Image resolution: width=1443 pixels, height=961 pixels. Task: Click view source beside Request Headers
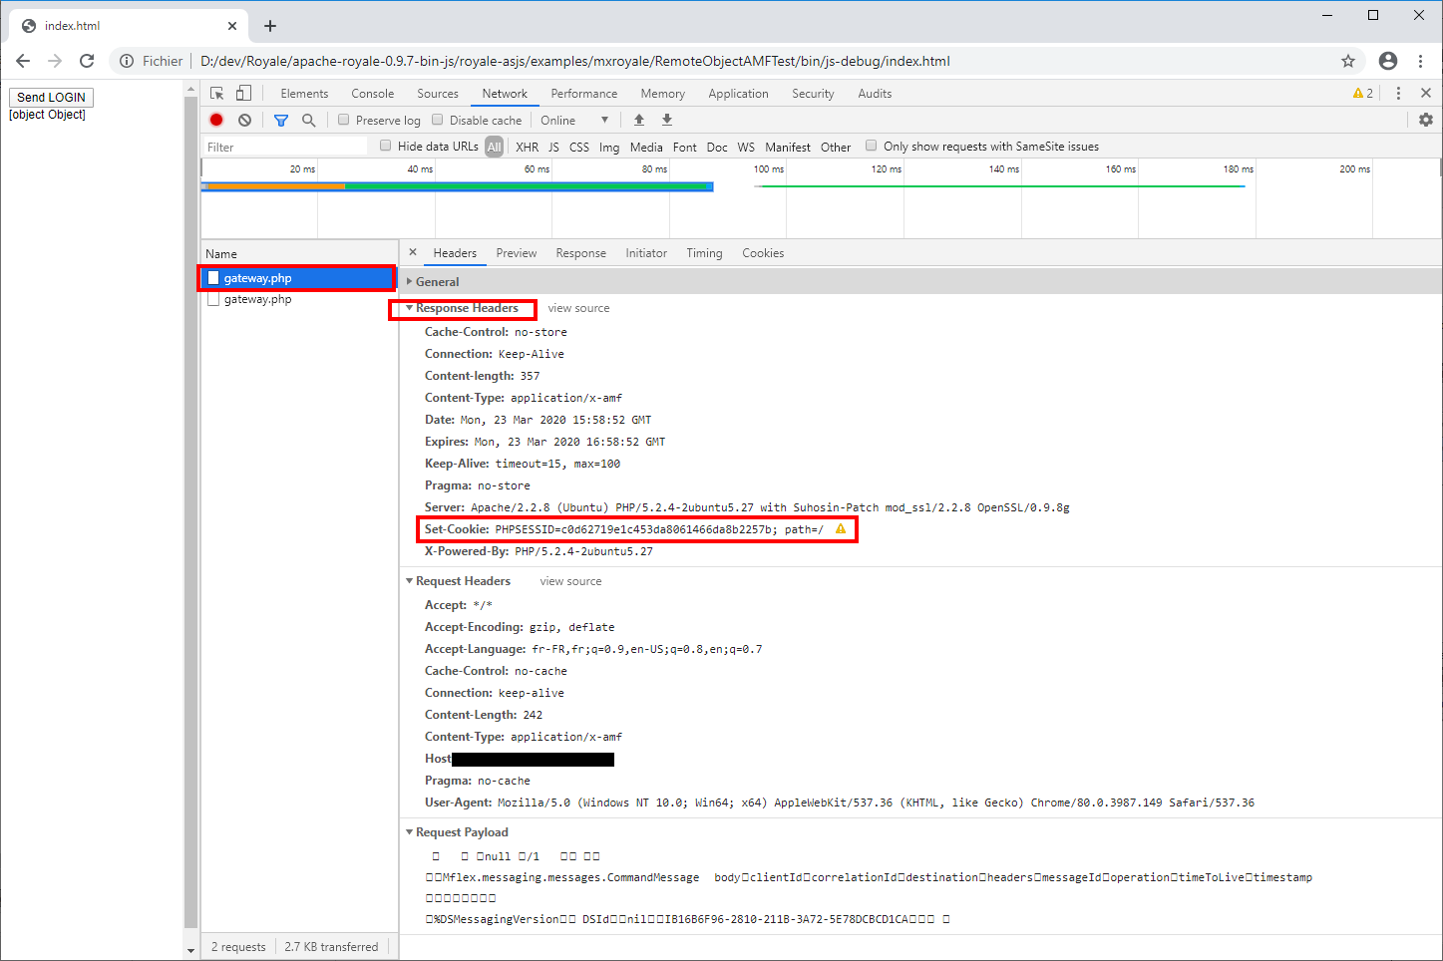click(569, 581)
